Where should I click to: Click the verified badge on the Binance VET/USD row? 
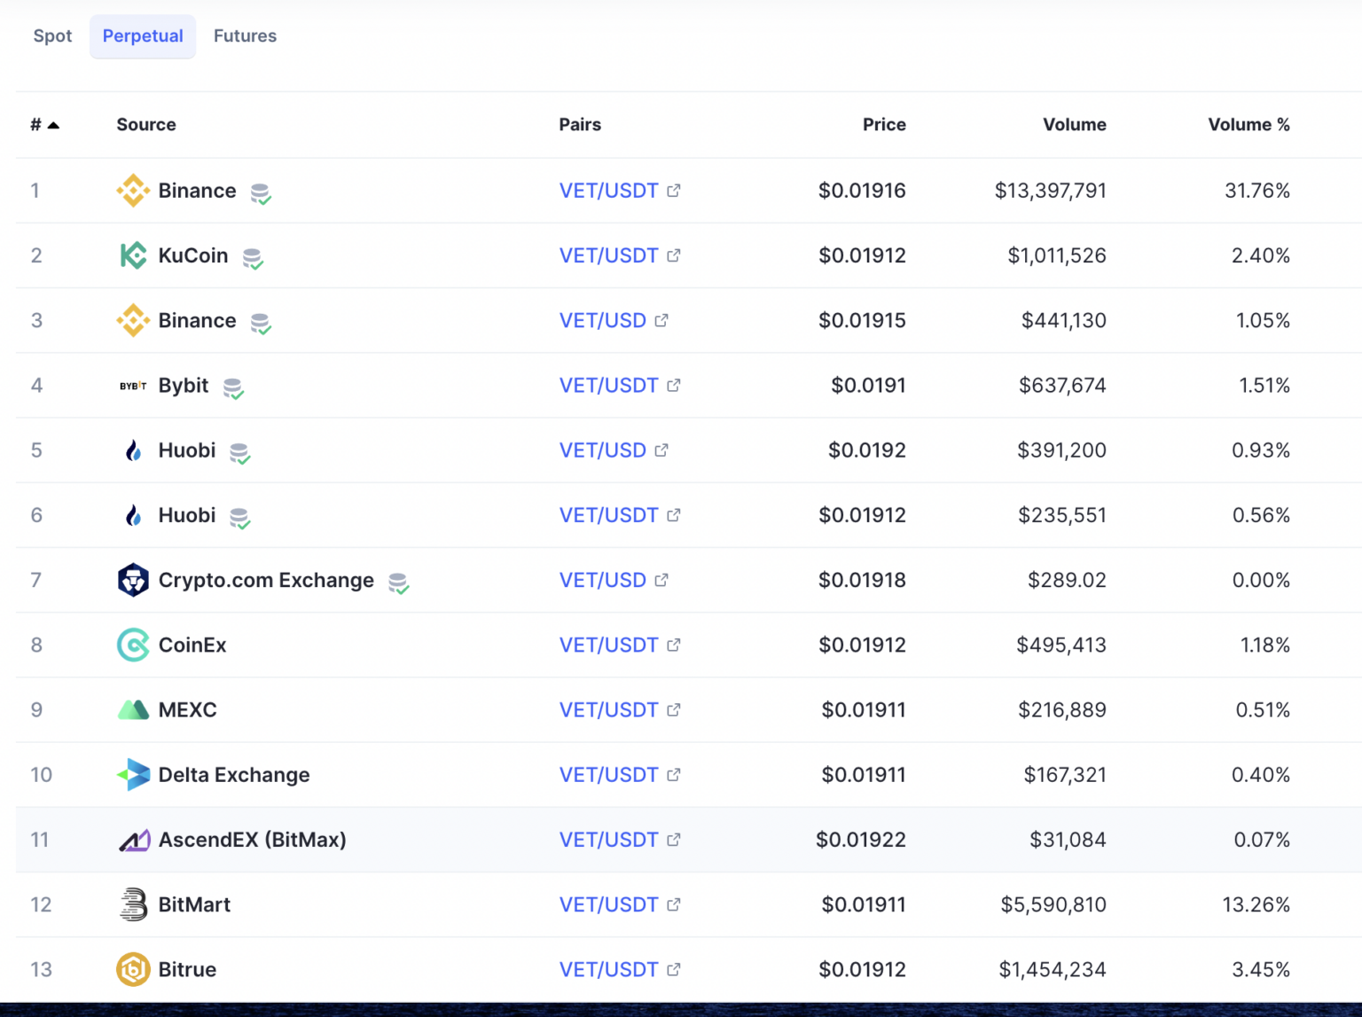(x=261, y=323)
